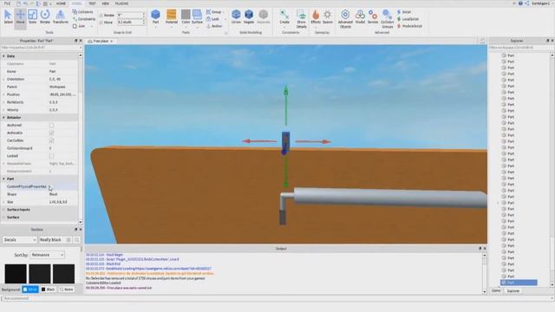Screen dimensions: 555x312
Task: Enable the CustomPhysicalProperties checkbox
Action: [50, 187]
